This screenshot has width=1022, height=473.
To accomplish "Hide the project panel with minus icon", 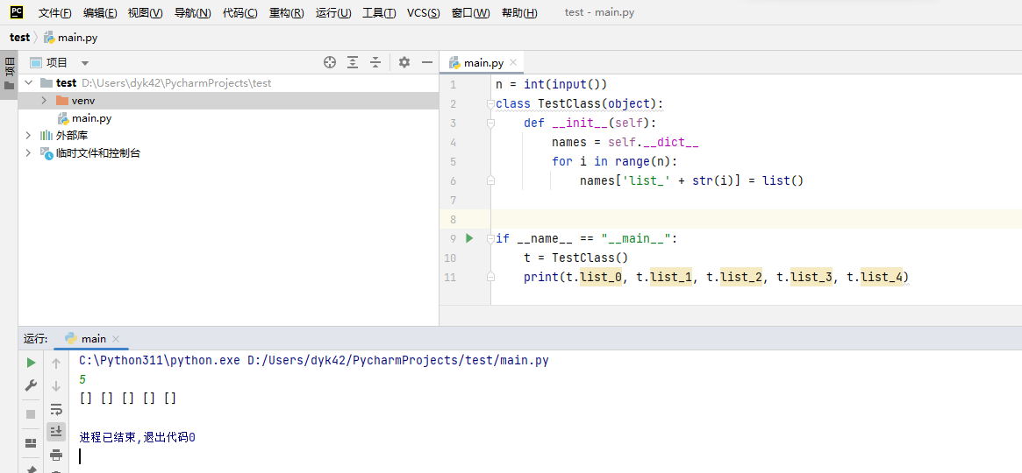I will pos(427,62).
